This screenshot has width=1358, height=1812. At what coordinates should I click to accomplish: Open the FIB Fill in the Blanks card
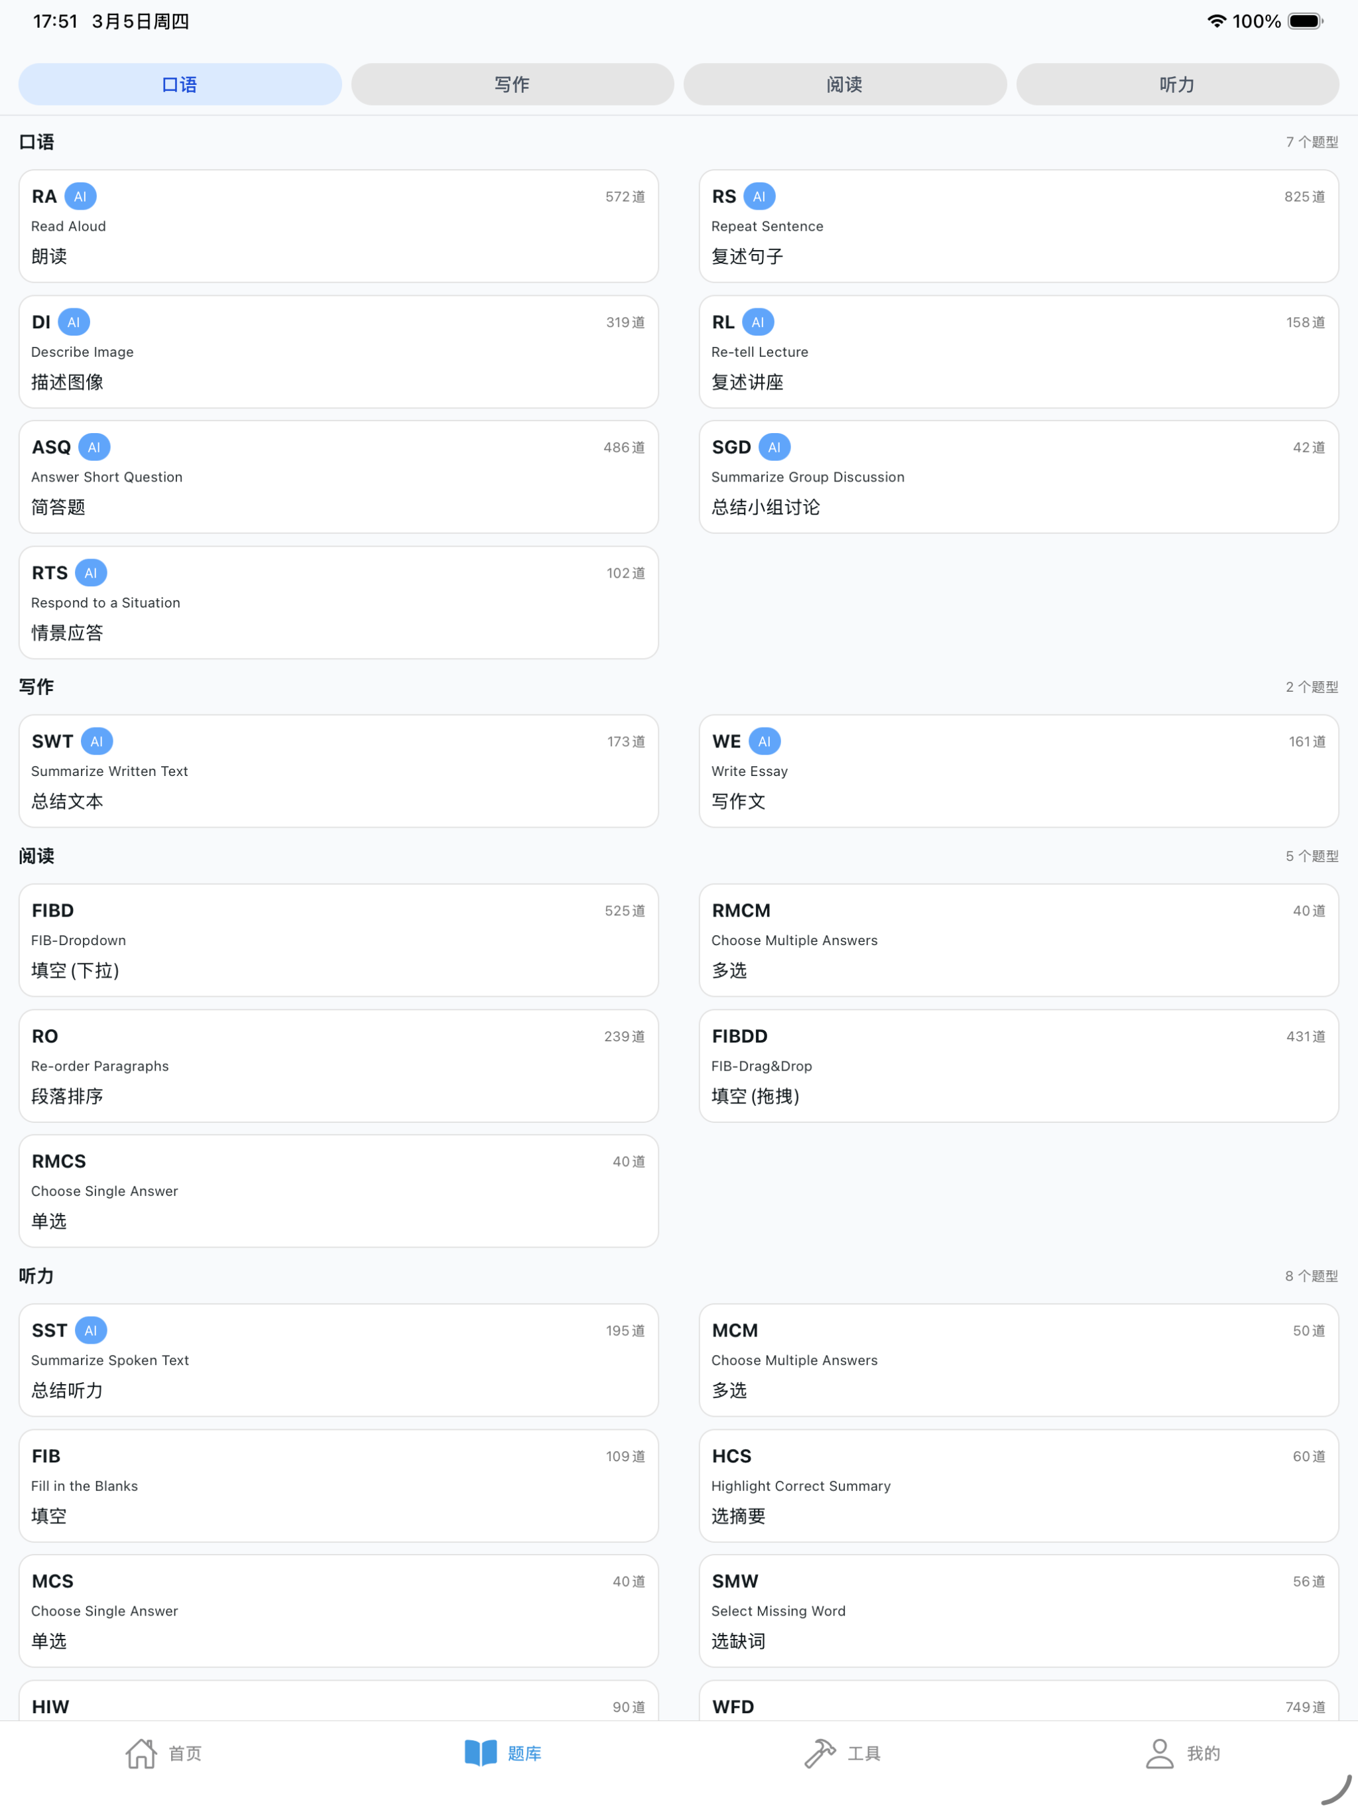[338, 1486]
